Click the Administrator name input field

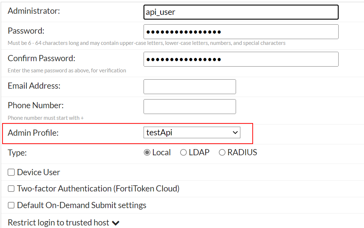241,12
